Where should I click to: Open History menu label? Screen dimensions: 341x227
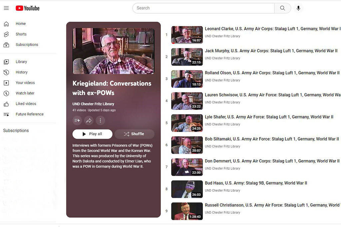pyautogui.click(x=22, y=72)
